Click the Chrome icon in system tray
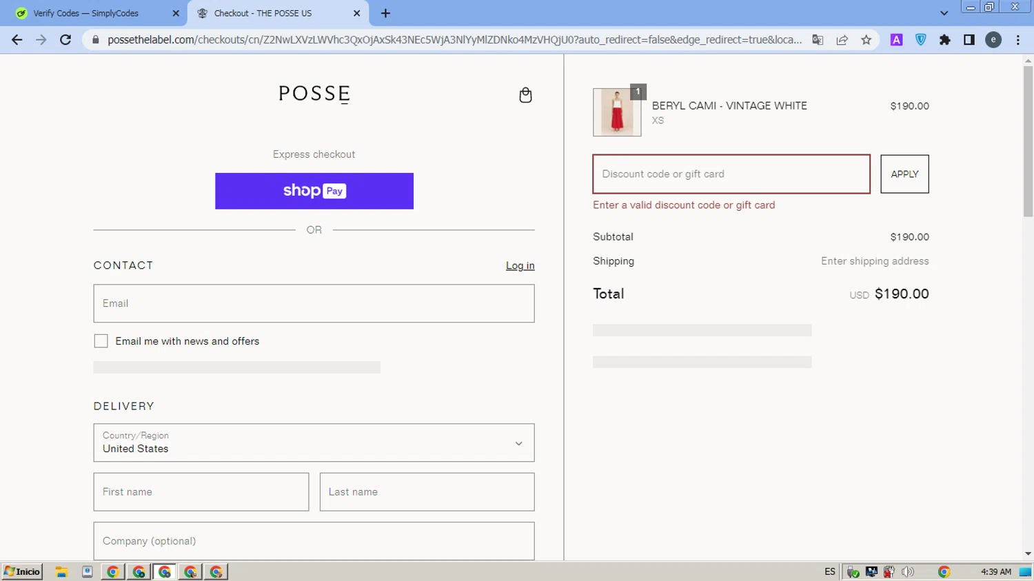This screenshot has width=1034, height=581. tap(944, 571)
